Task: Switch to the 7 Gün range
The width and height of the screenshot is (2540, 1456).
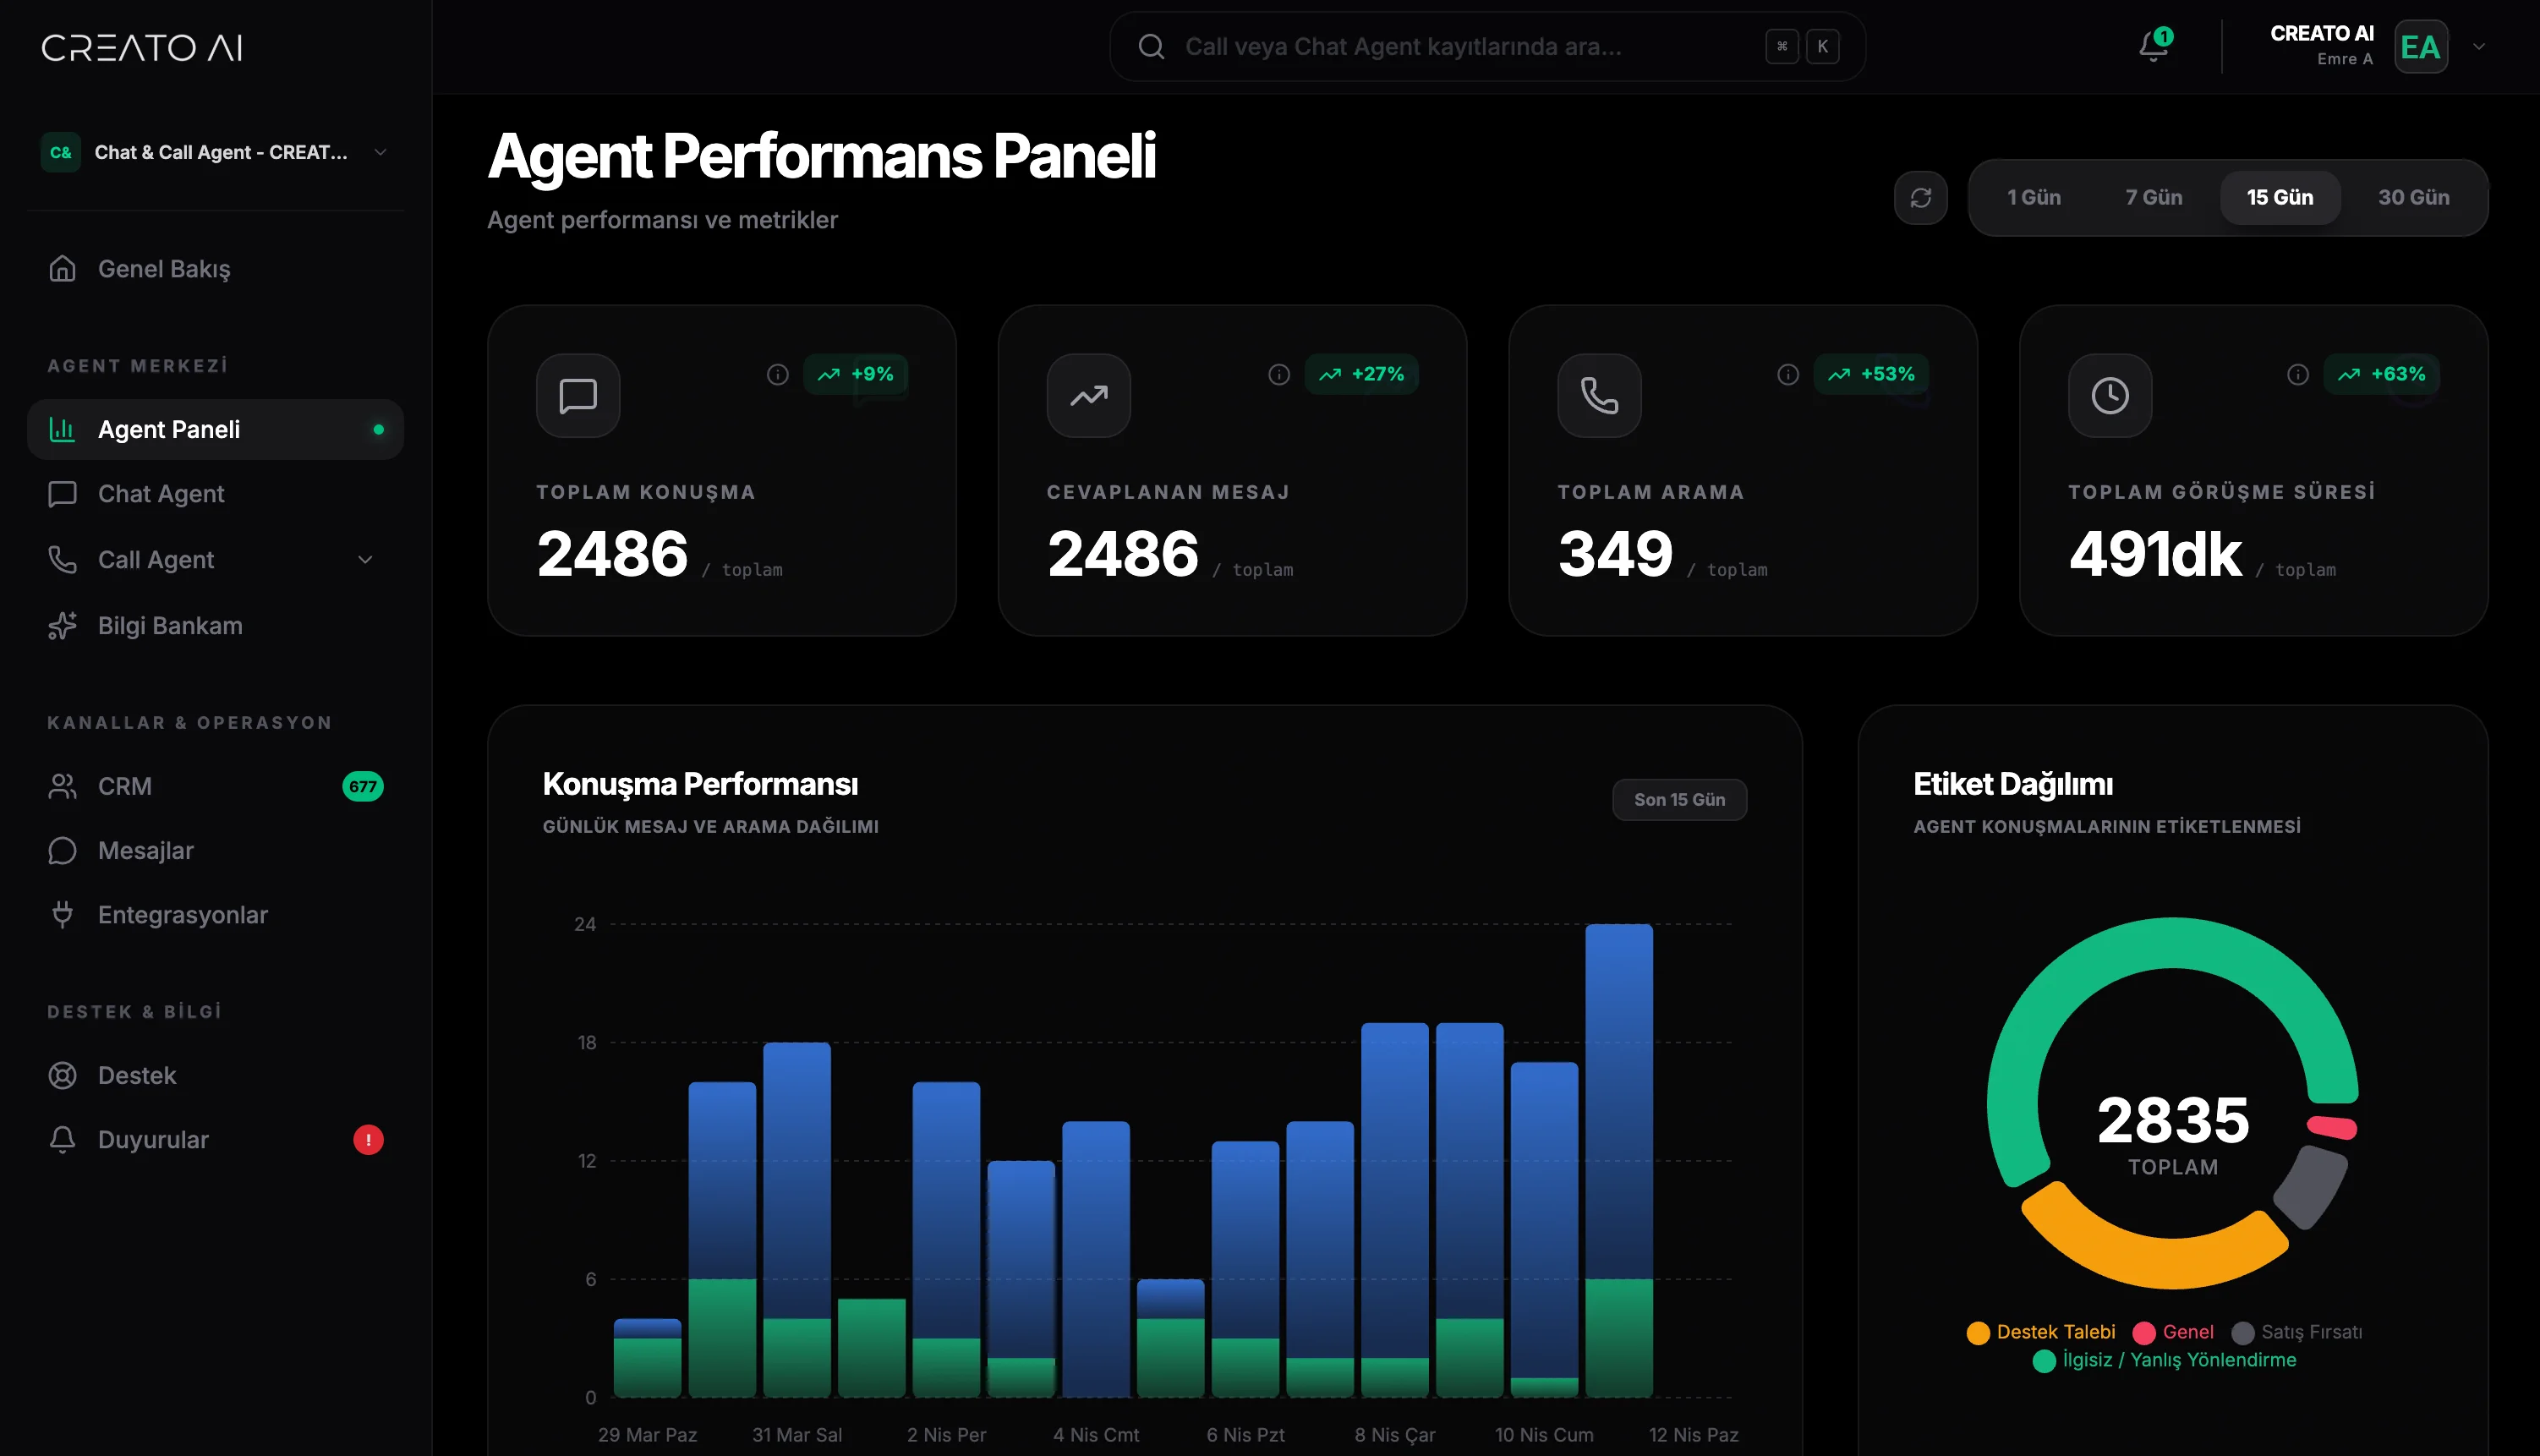Action: click(2153, 197)
